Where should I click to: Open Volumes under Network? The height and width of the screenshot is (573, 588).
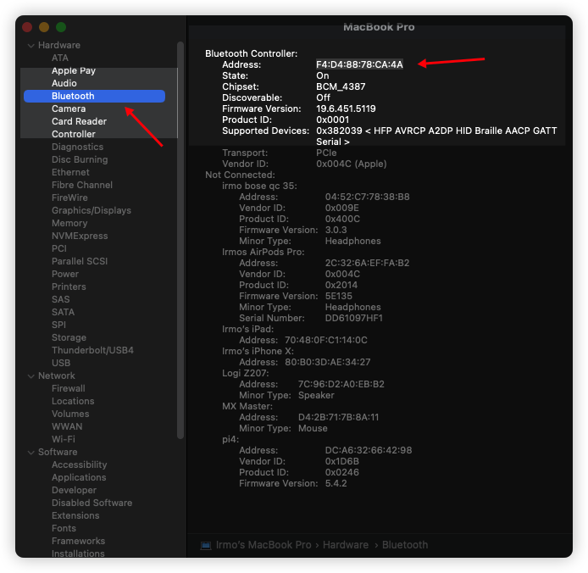click(x=70, y=414)
